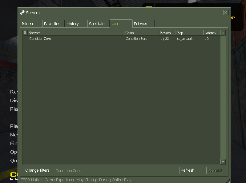
Task: Sort list by Servers column header
Action: click(76, 32)
